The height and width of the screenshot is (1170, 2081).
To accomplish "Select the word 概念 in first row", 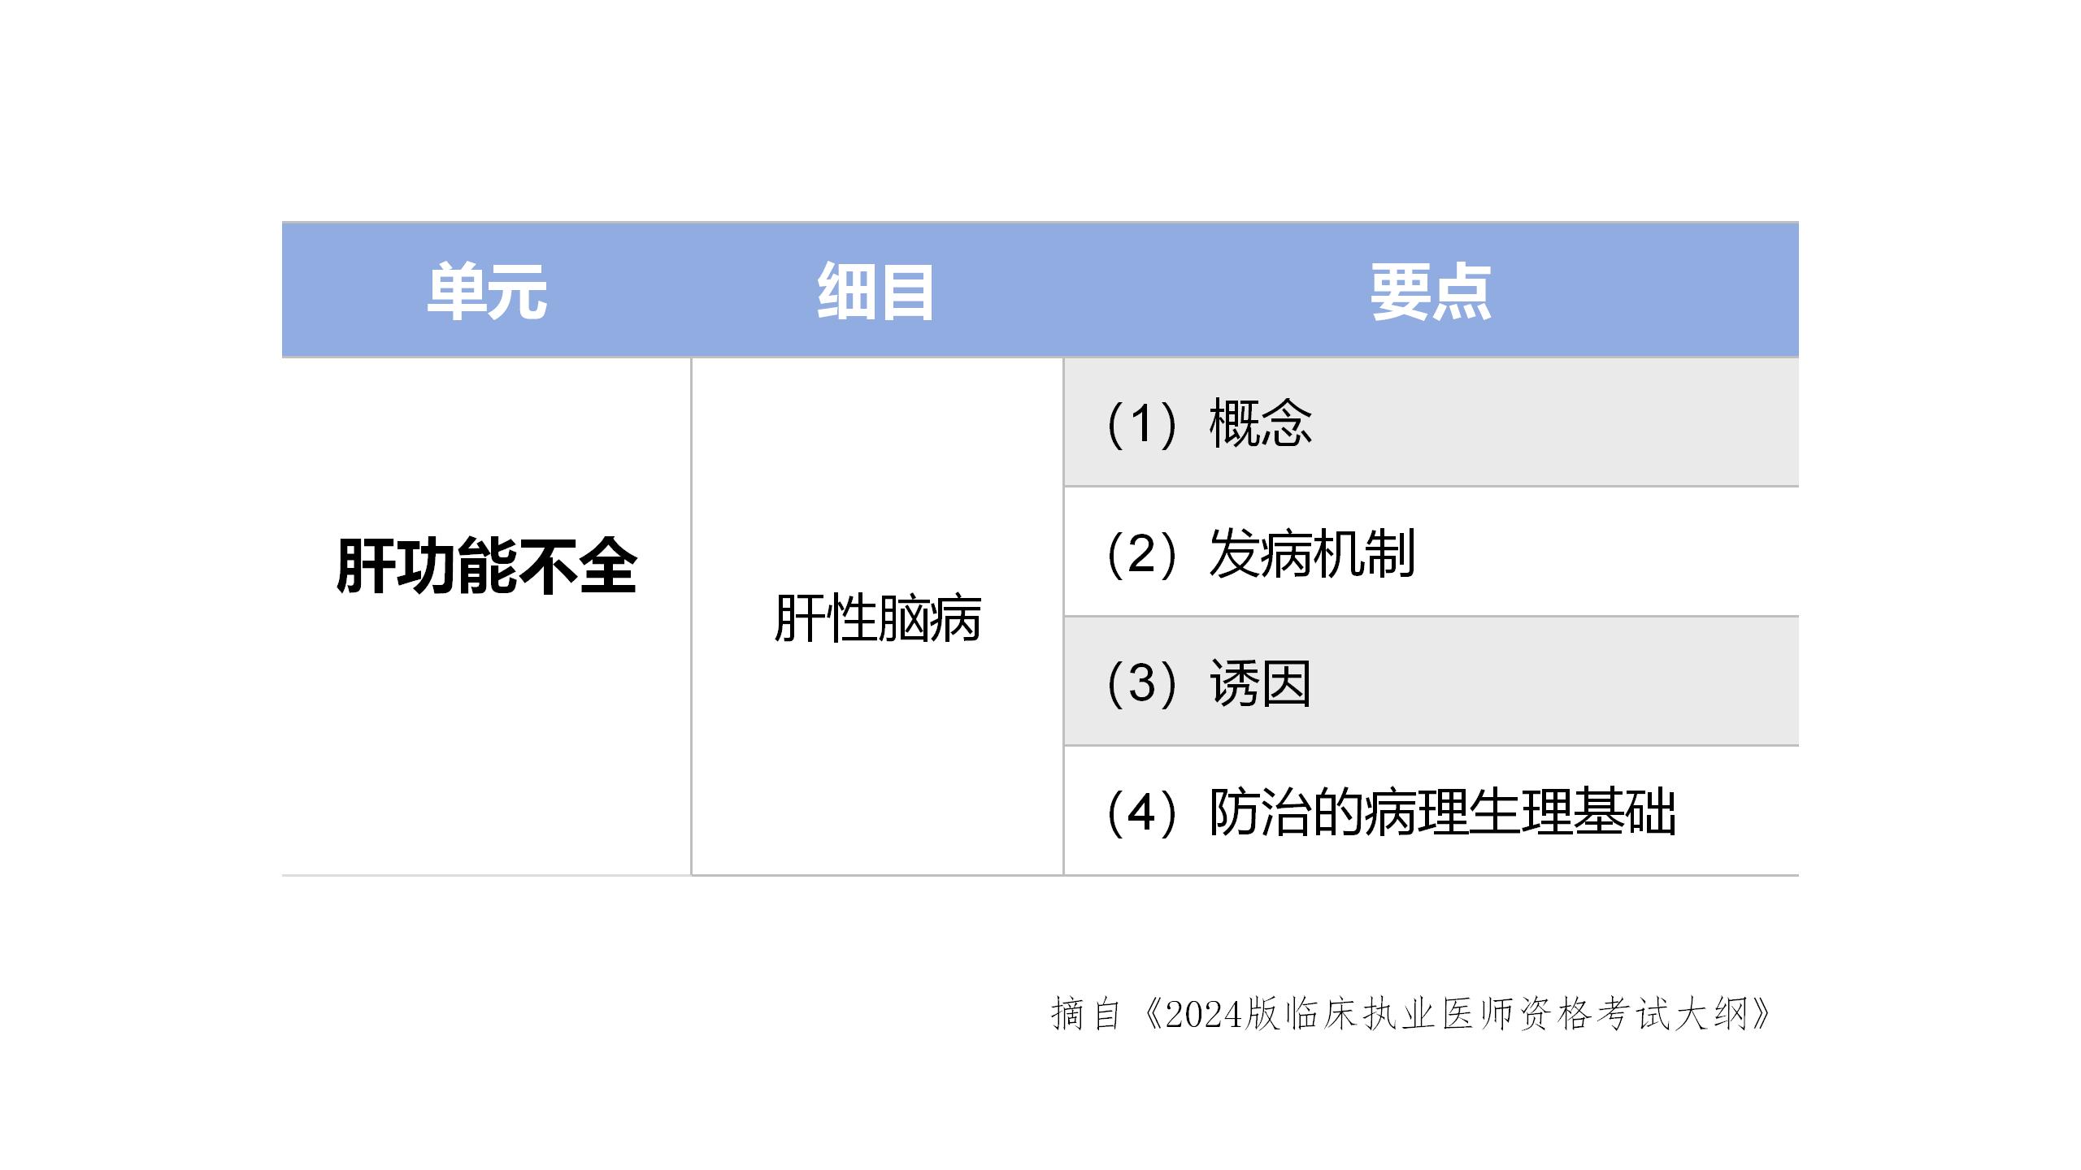I will tap(1260, 423).
